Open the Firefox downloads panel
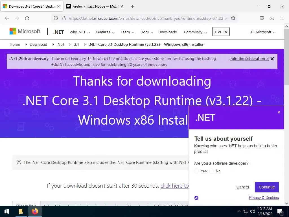The image size is (289, 217). [272, 18]
